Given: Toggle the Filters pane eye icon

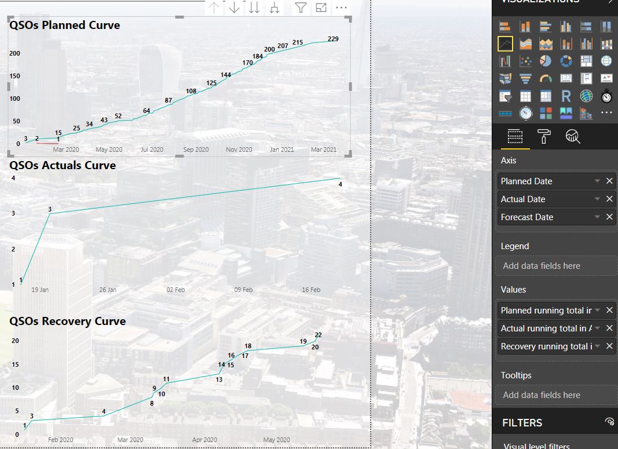Looking at the screenshot, I should click(x=609, y=422).
